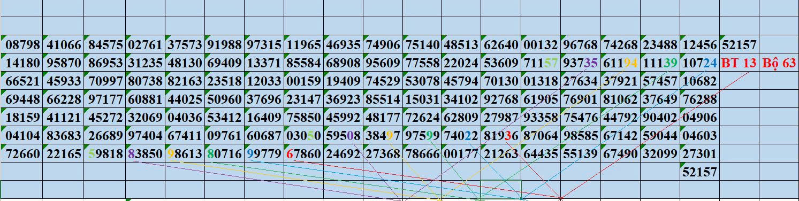Select the cell containing 08798
799x201 pixels.
[x=21, y=45]
